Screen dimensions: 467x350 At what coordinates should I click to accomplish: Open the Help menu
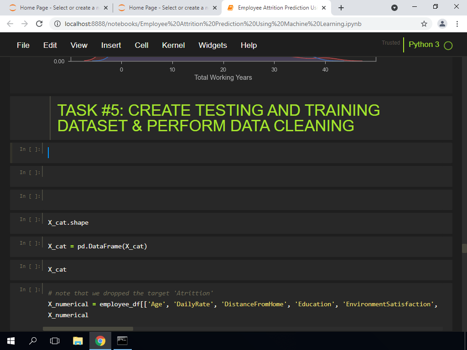pyautogui.click(x=249, y=45)
